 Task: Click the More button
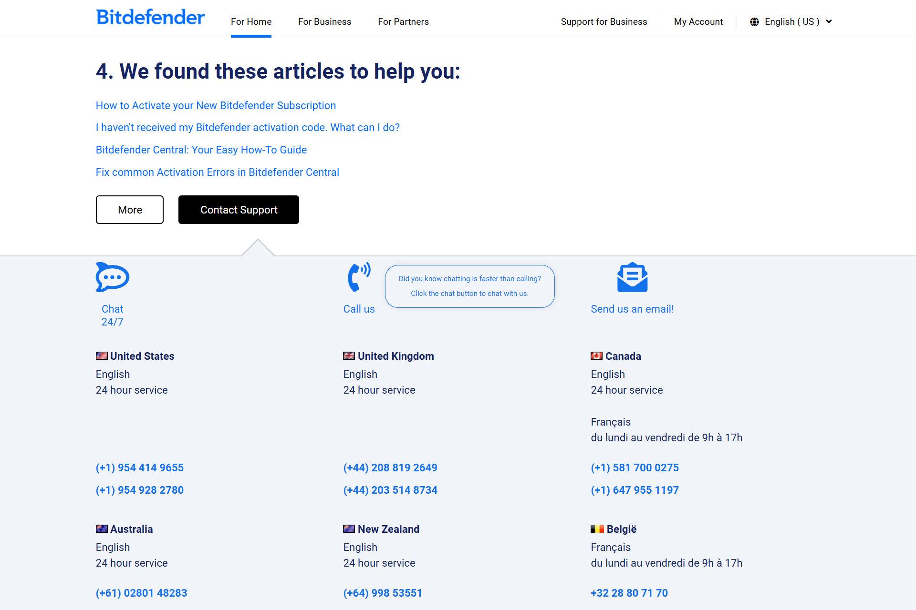coord(129,209)
